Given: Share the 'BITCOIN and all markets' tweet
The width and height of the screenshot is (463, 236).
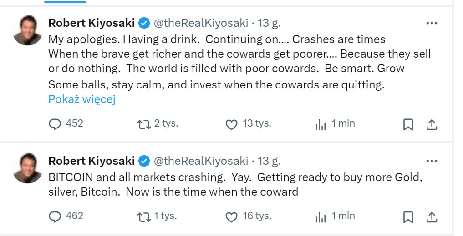Looking at the screenshot, I should coord(432,217).
